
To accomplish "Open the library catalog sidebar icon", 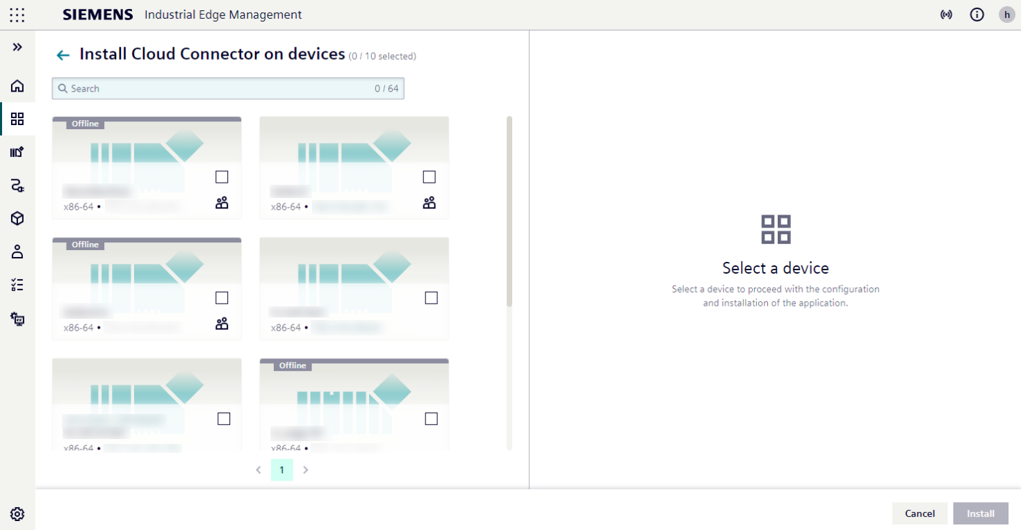I will tap(17, 151).
